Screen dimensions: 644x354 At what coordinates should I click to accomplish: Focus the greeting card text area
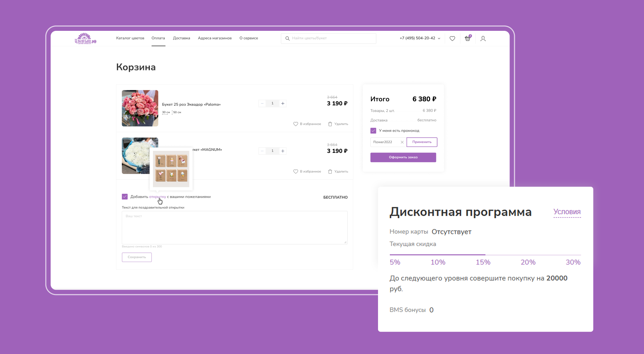pyautogui.click(x=234, y=228)
